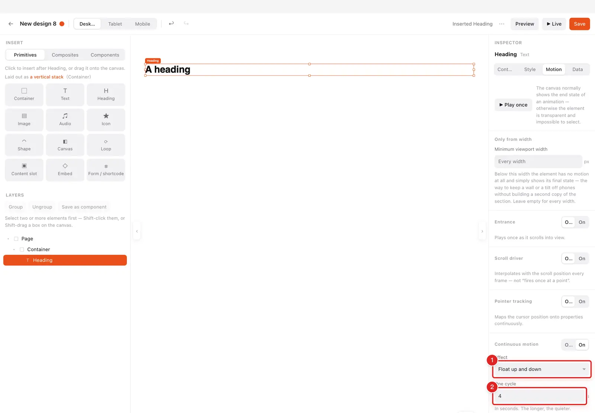Insert a Text primitive
Viewport: 595px width, 413px height.
coord(65,94)
